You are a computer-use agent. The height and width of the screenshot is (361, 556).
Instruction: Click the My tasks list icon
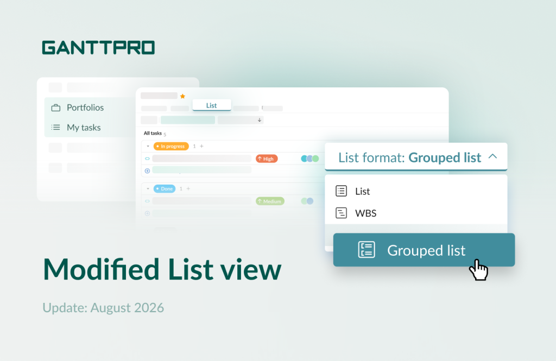click(x=56, y=128)
